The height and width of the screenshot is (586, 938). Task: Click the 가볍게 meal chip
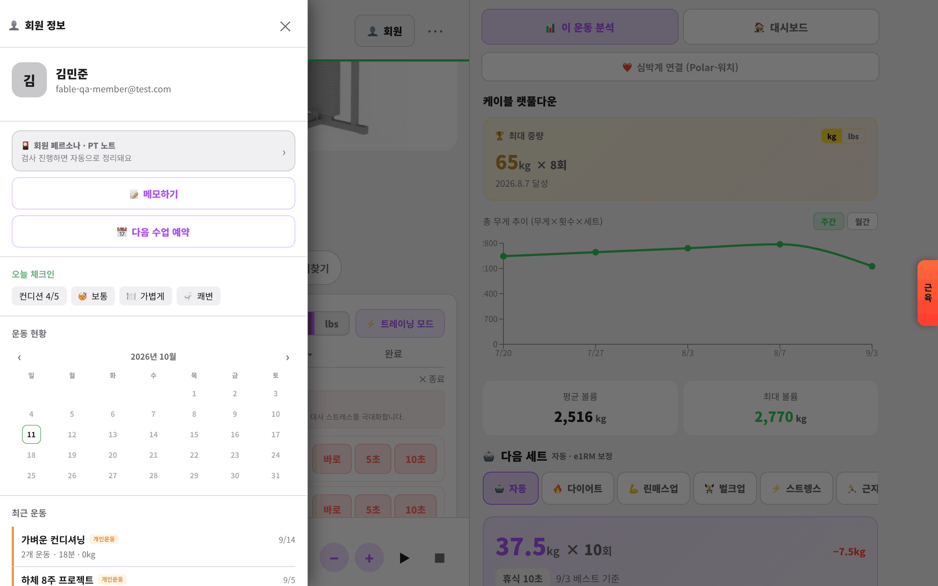pyautogui.click(x=146, y=296)
